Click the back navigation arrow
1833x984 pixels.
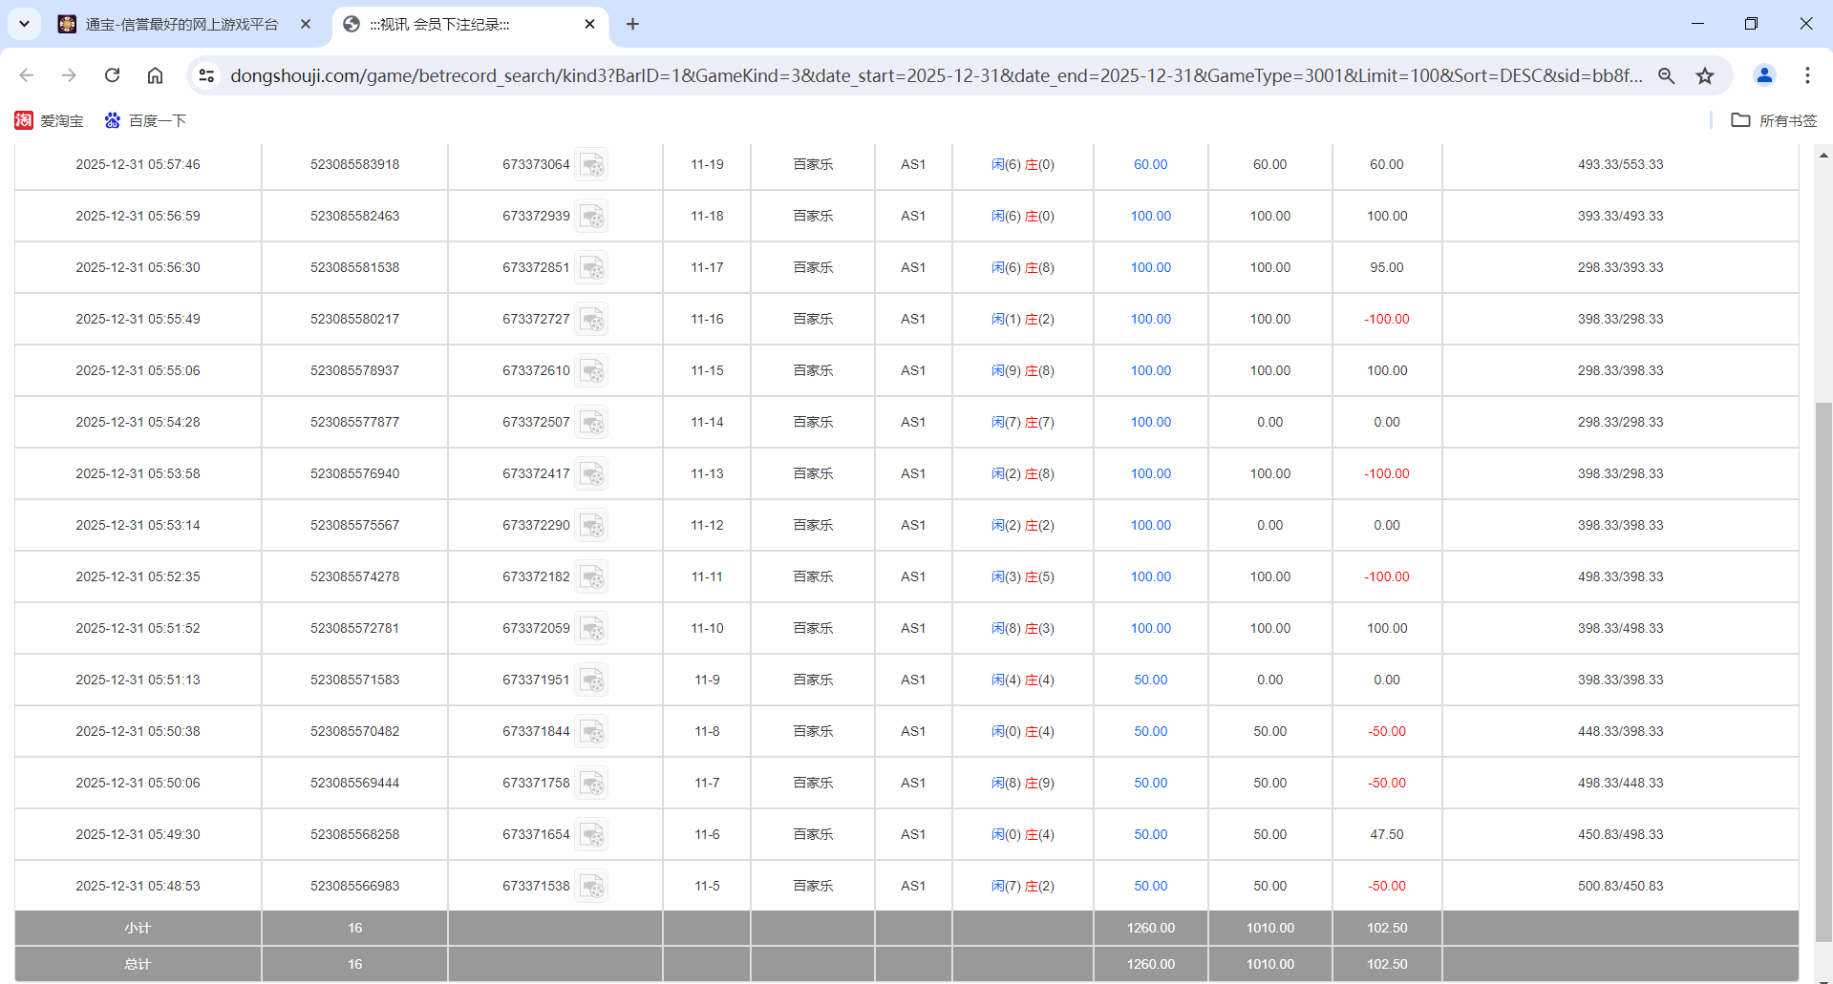pyautogui.click(x=26, y=75)
